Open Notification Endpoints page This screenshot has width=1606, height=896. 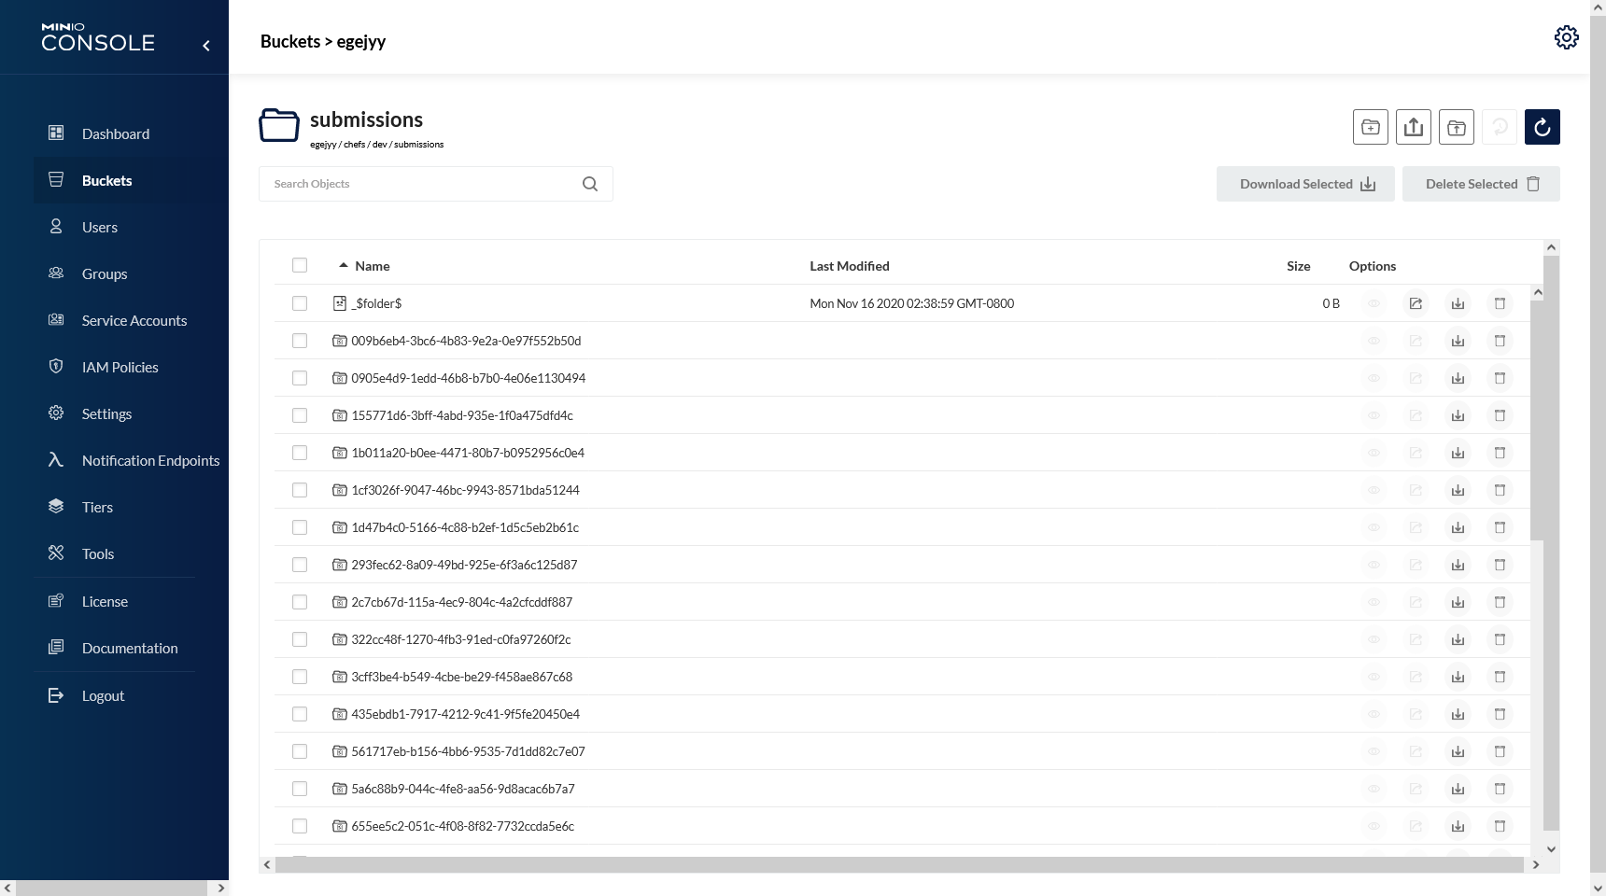[131, 460]
